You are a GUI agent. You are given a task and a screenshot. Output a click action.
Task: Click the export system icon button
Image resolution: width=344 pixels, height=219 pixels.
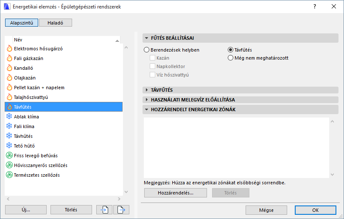pyautogui.click(x=121, y=210)
